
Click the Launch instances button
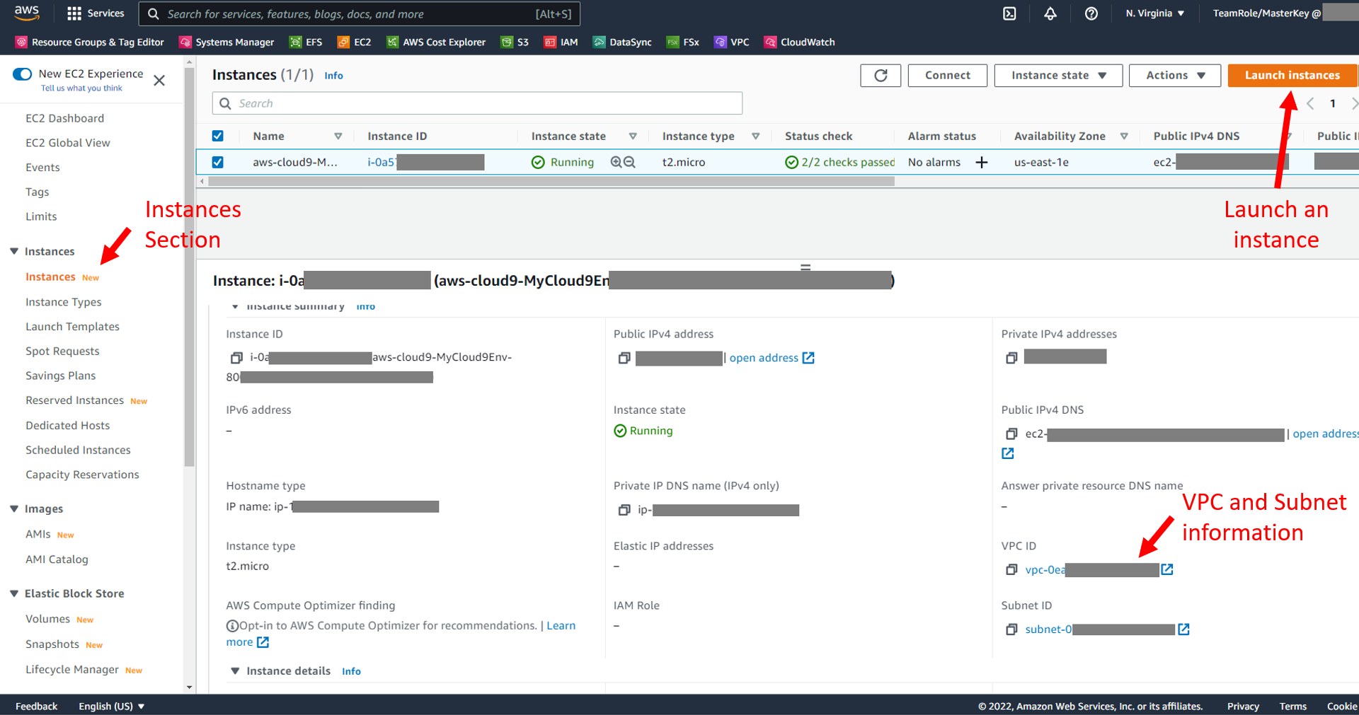pos(1292,76)
